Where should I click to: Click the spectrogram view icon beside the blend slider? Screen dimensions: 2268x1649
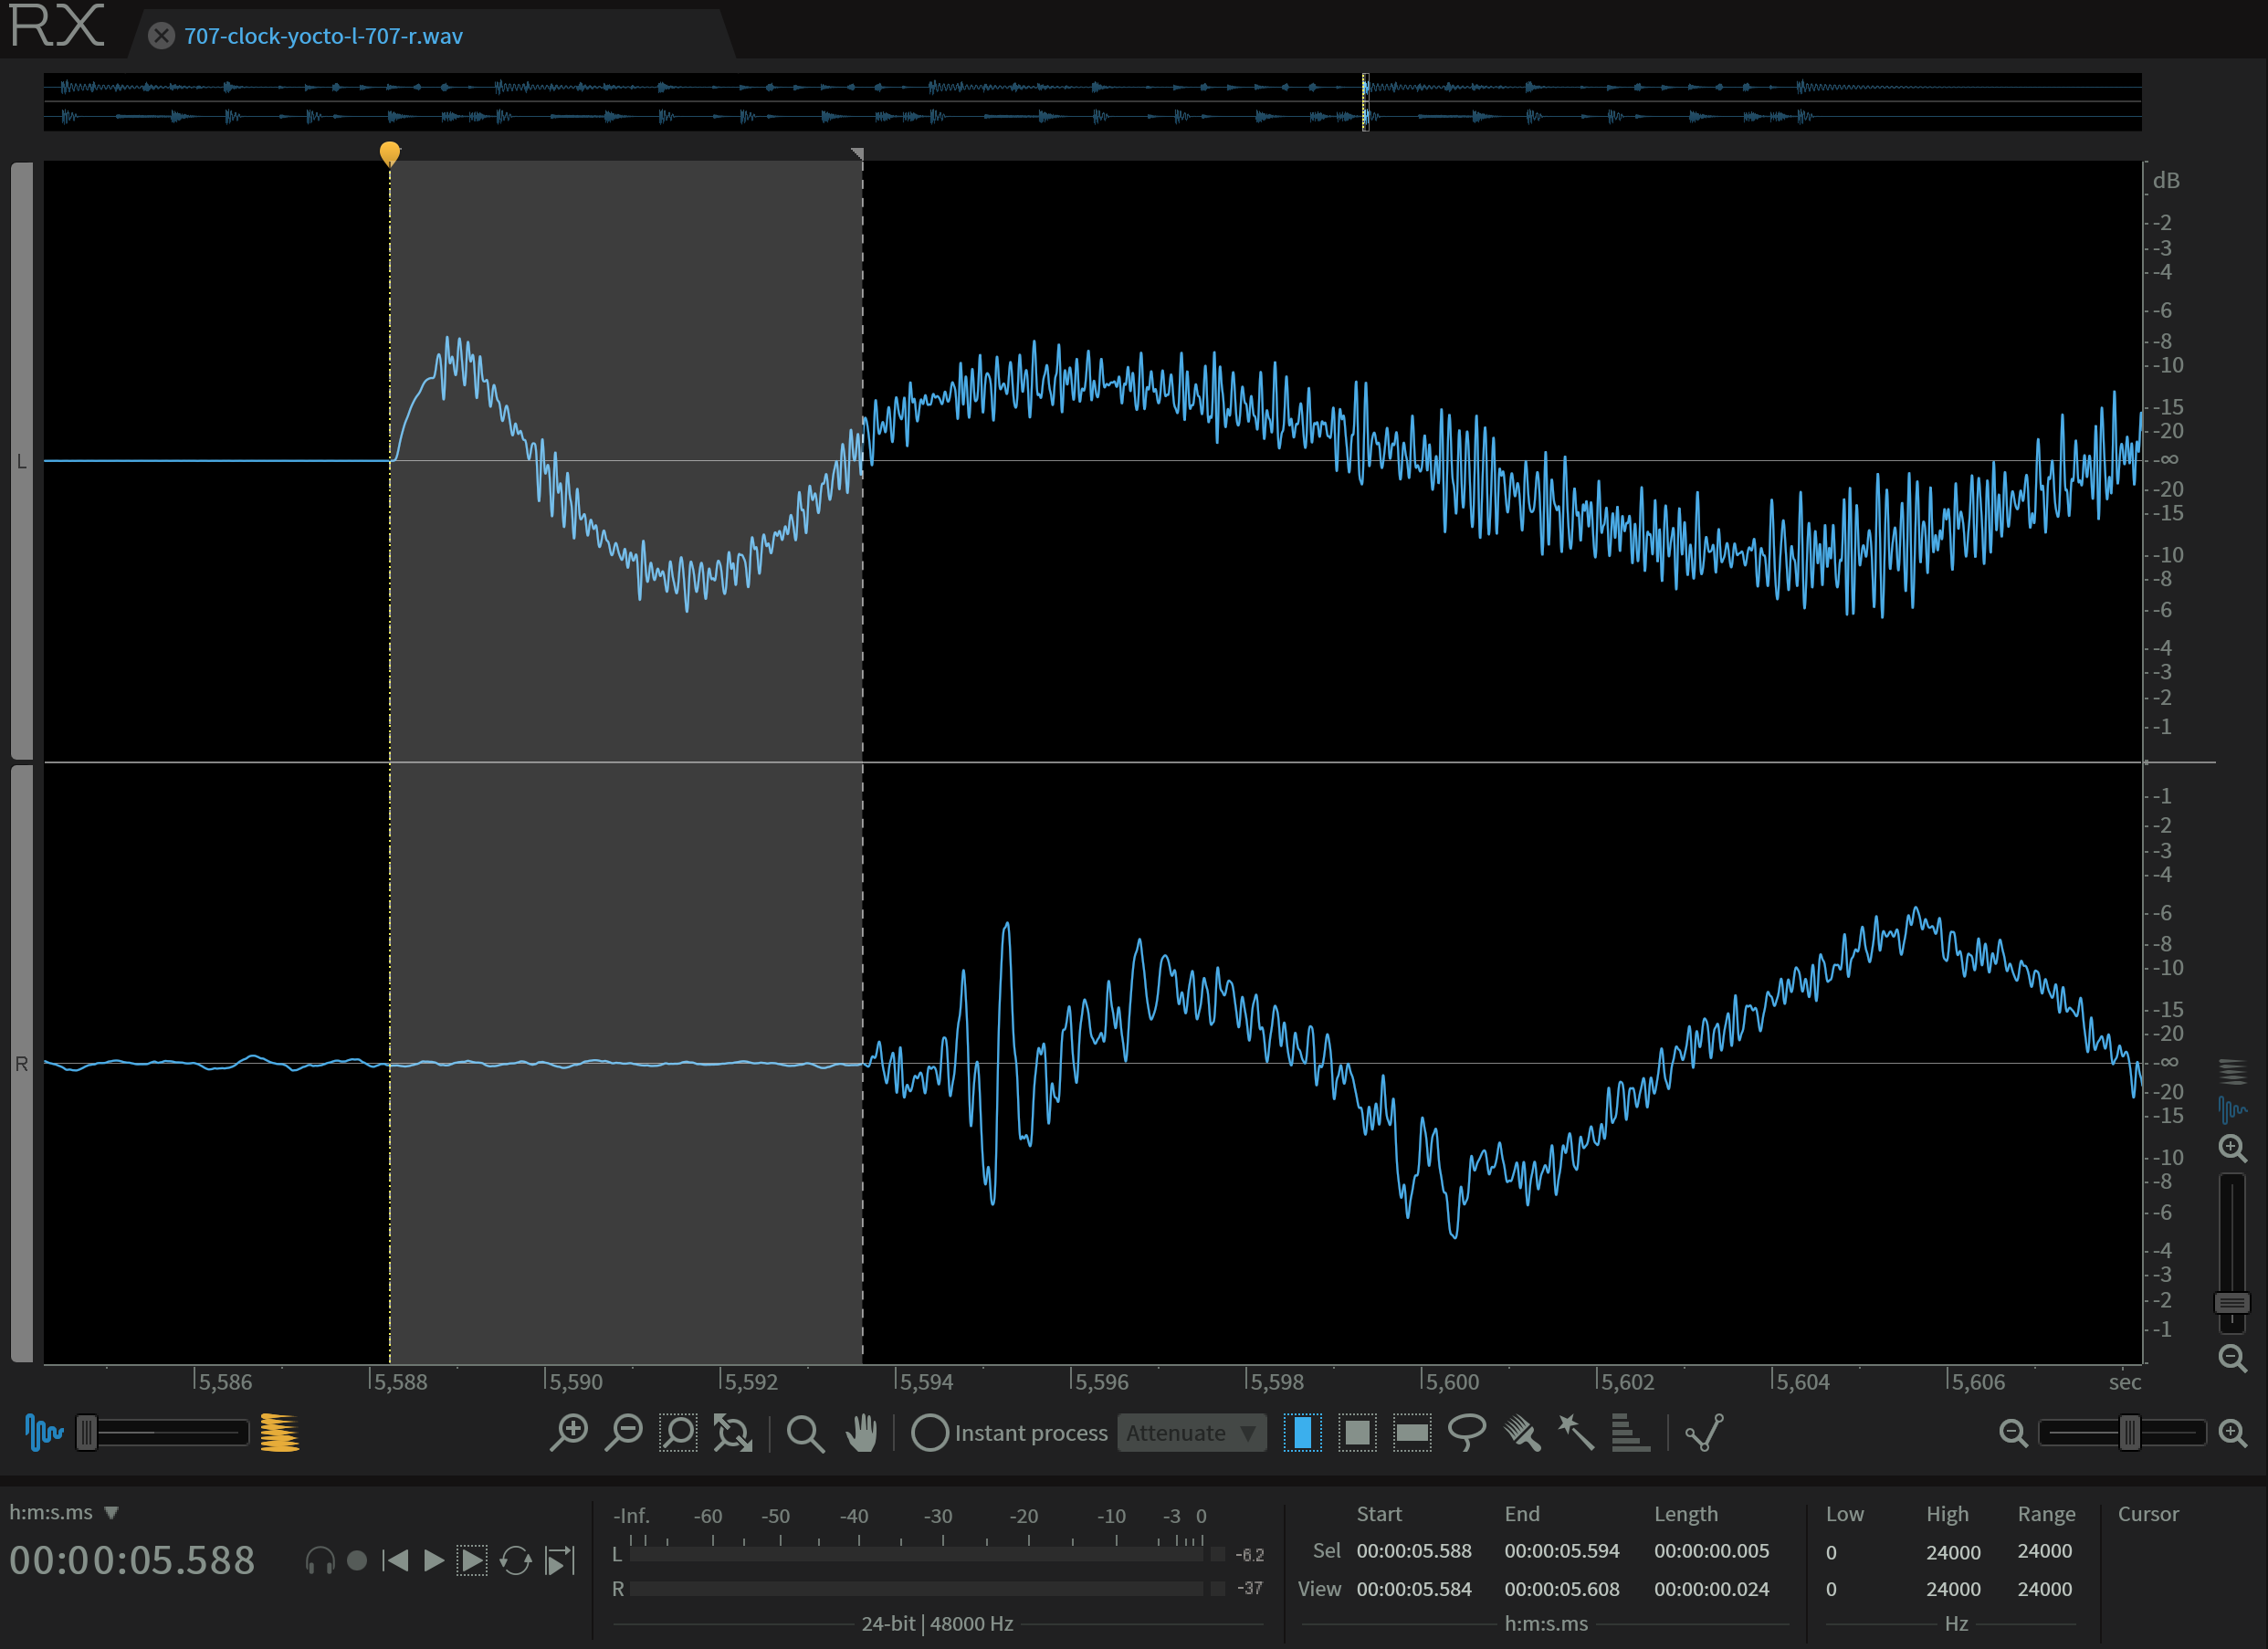click(x=279, y=1433)
